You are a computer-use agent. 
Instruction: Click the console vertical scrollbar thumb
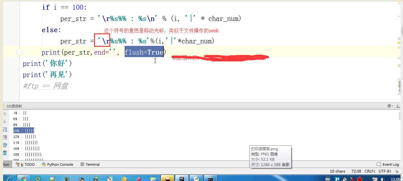click(x=400, y=116)
